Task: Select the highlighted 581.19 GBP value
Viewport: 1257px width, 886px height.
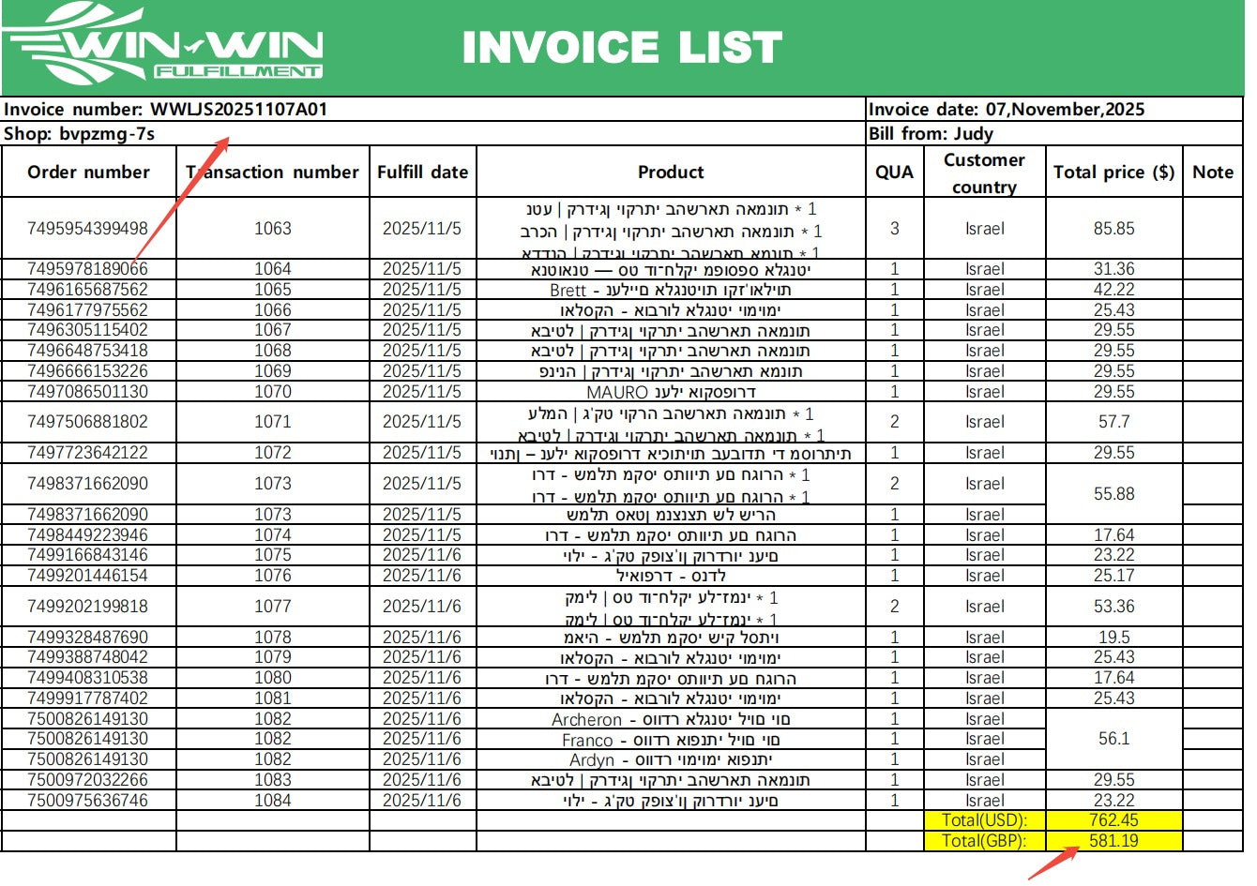Action: pos(1113,841)
